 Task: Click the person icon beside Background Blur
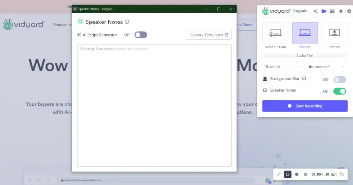click(x=265, y=79)
